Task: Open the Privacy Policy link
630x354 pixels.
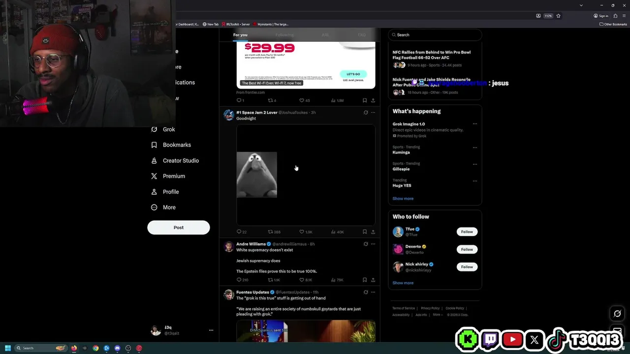Action: pyautogui.click(x=430, y=308)
